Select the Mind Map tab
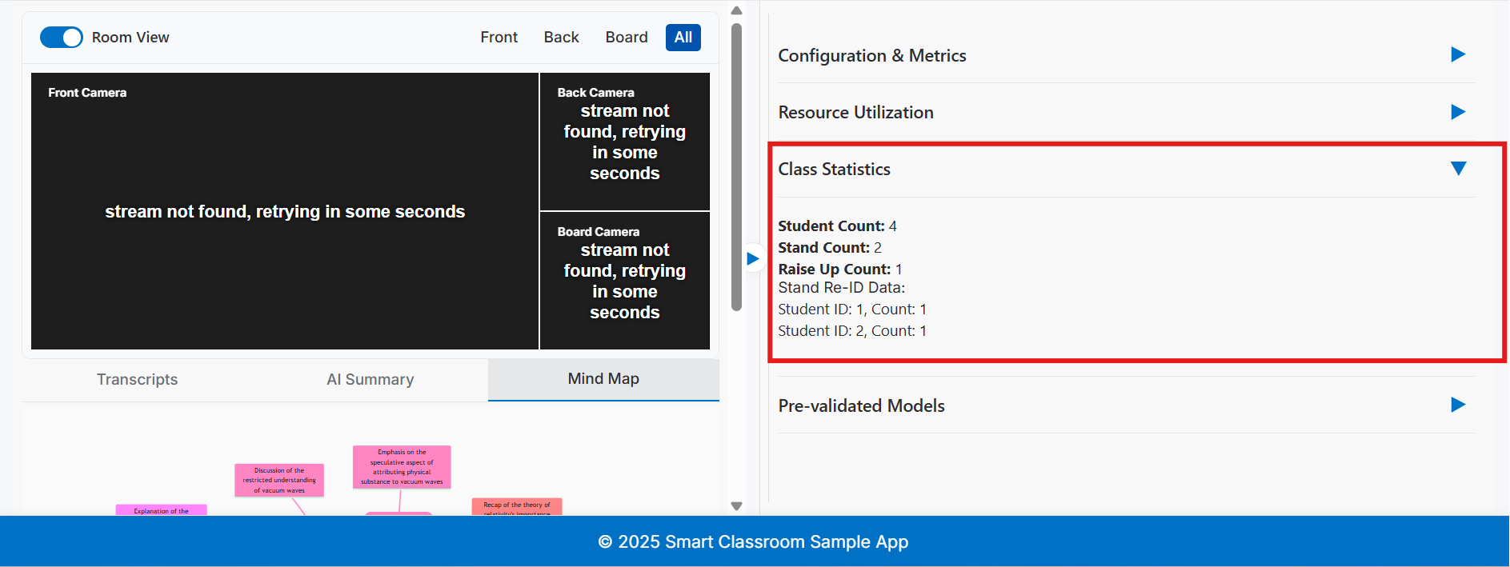The width and height of the screenshot is (1510, 567). 603,379
